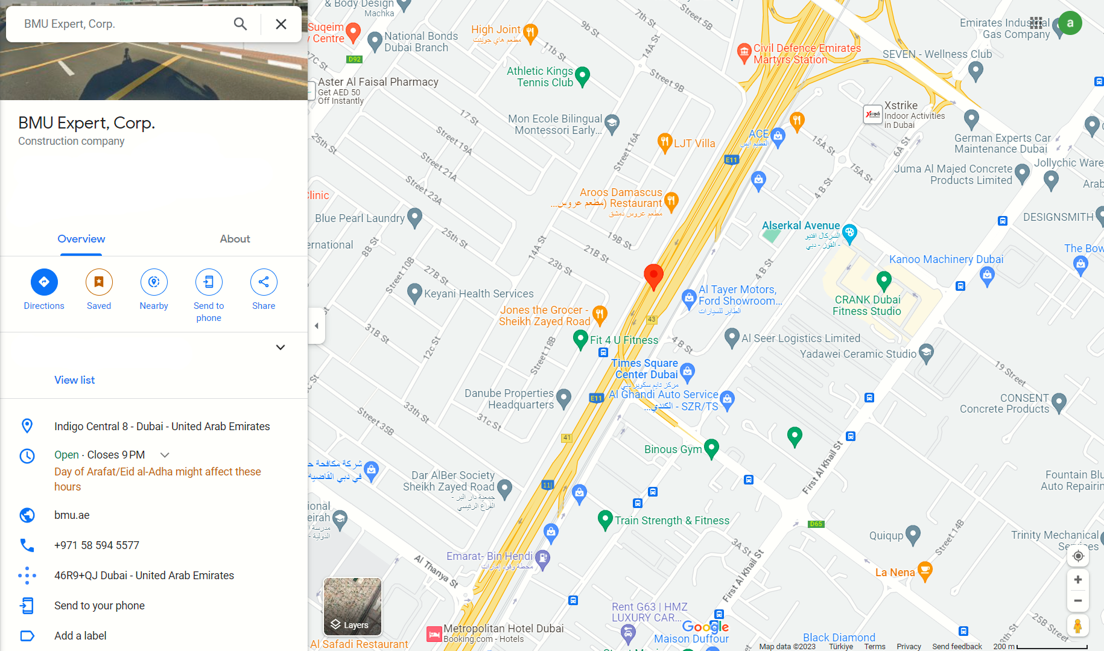Select the Overview tab
This screenshot has width=1104, height=651.
coord(81,239)
